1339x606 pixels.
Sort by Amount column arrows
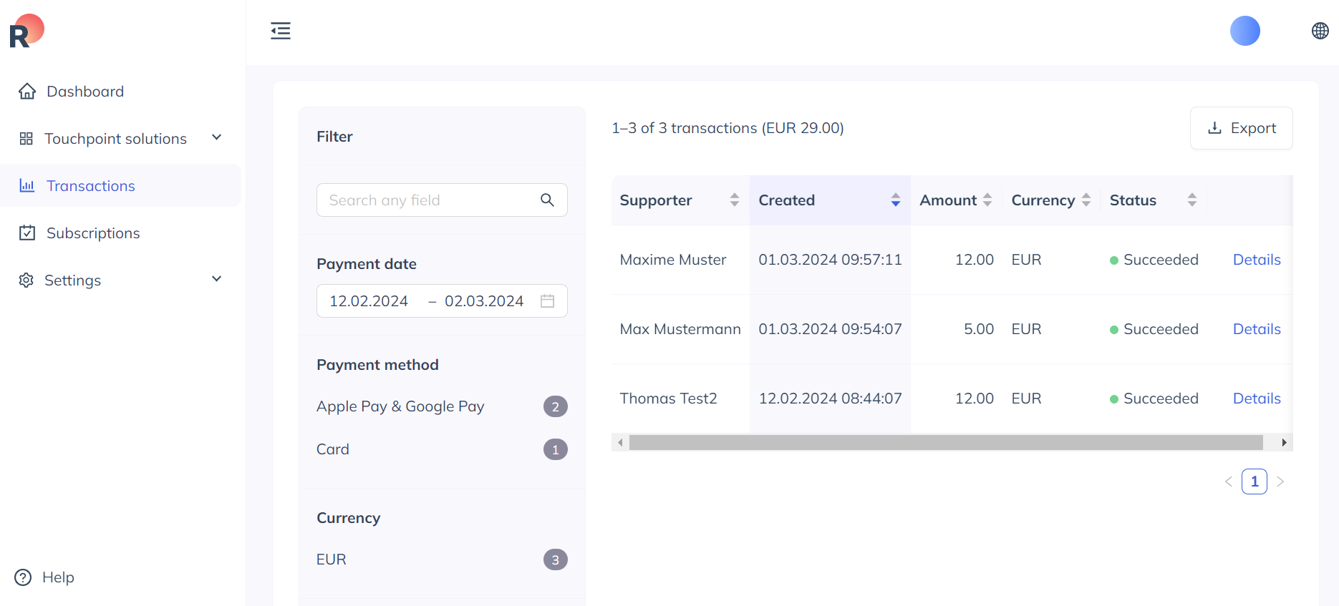(x=987, y=200)
